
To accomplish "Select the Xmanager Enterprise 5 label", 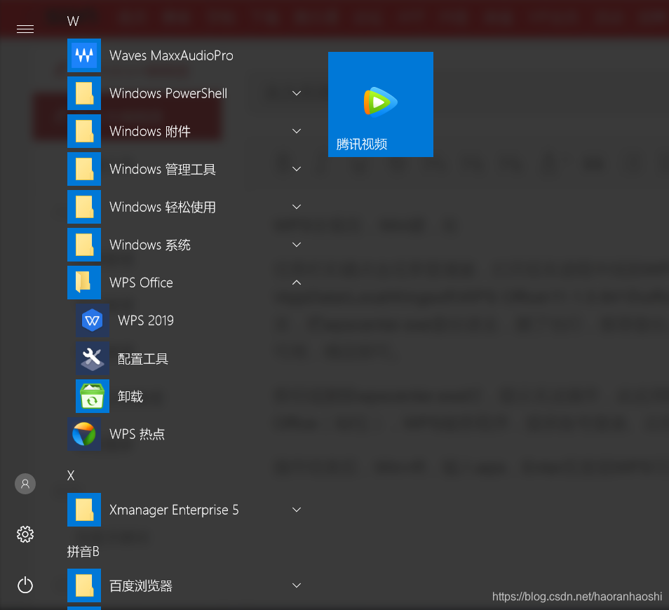I will point(174,510).
